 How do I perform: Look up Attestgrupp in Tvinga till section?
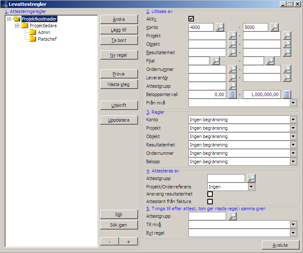[x=232, y=216]
